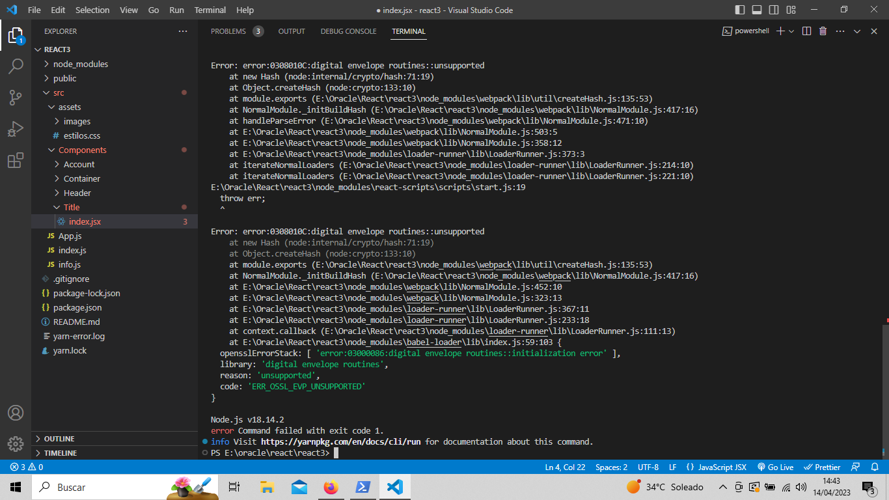Toggle the secondary side bar layout icon

tap(774, 10)
